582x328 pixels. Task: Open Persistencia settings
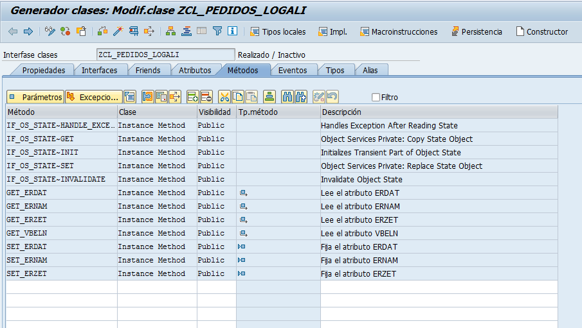(477, 32)
